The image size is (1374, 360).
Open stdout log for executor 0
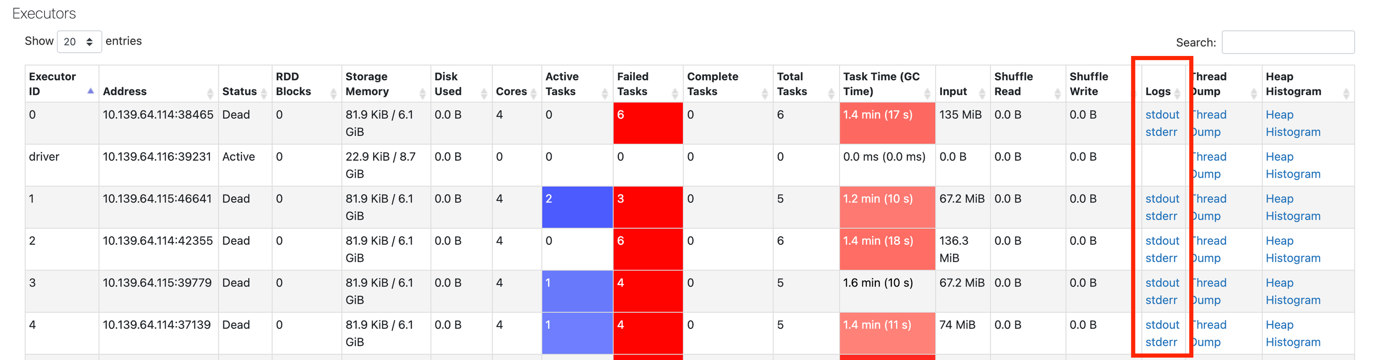coord(1162,115)
